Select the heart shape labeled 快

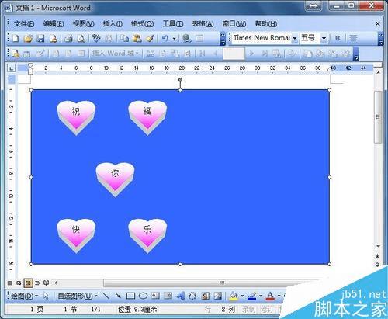click(76, 236)
